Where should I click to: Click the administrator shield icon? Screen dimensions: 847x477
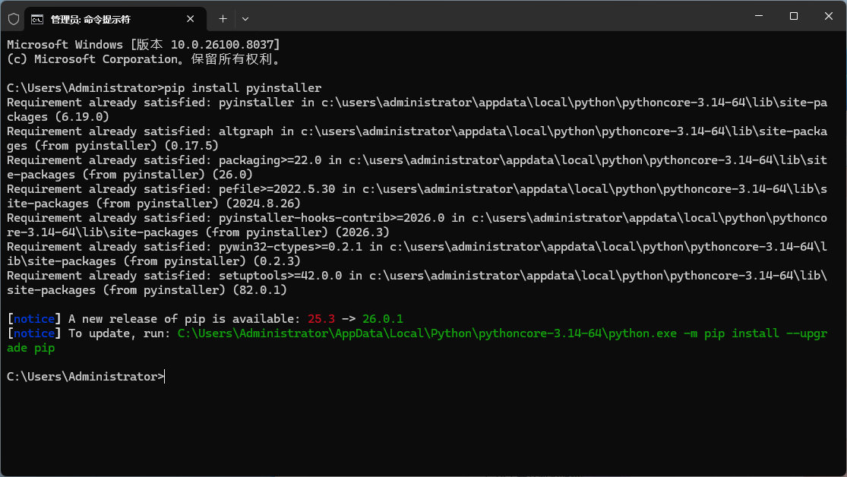point(14,18)
